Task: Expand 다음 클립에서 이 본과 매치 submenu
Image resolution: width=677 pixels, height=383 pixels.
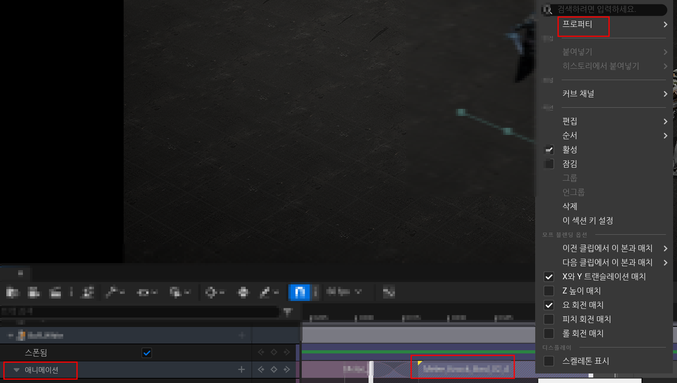Action: (604, 263)
